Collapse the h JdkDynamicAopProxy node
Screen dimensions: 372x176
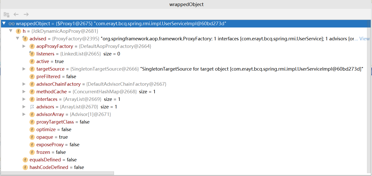(11, 31)
